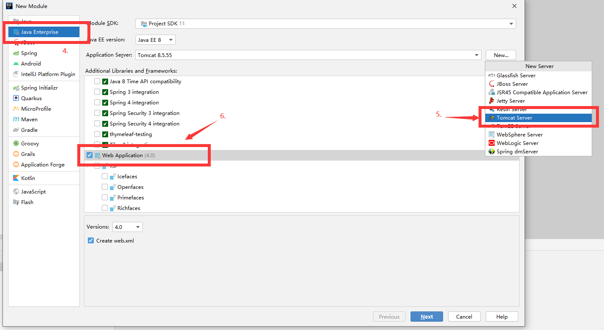
Task: Add a Jetty Server
Action: pyautogui.click(x=539, y=101)
